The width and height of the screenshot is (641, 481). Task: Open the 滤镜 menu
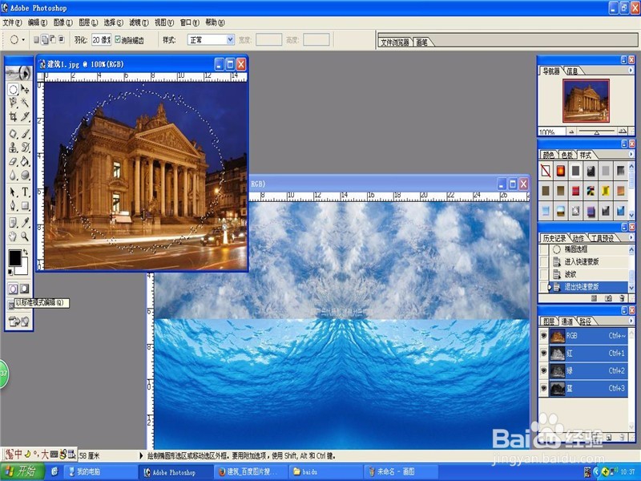[139, 23]
